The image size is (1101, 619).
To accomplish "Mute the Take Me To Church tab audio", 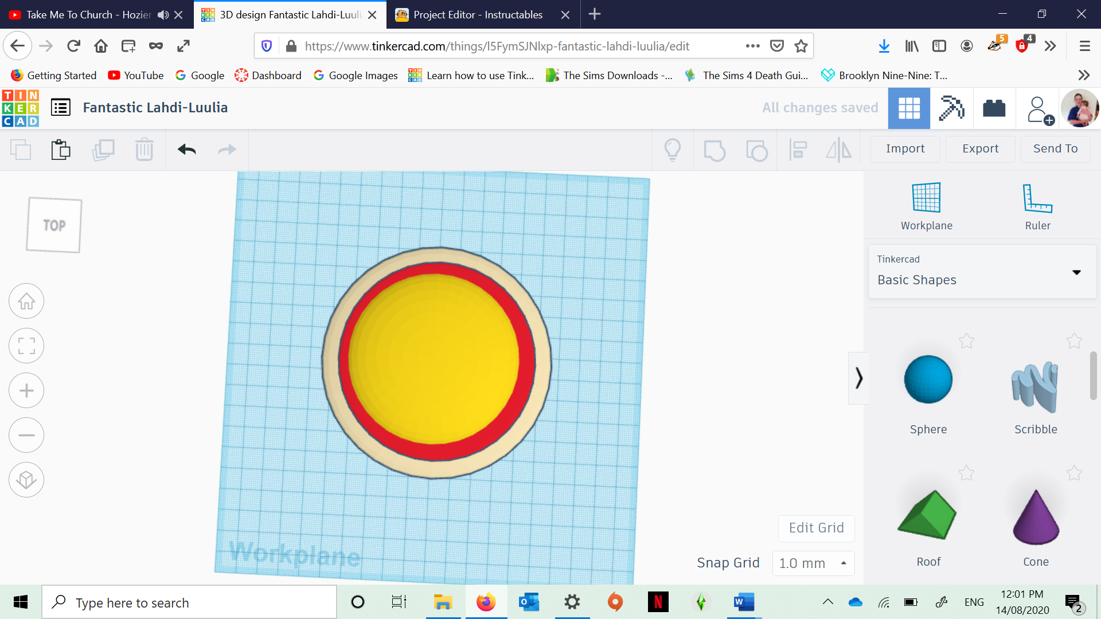I will tap(163, 15).
